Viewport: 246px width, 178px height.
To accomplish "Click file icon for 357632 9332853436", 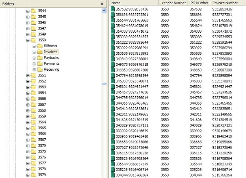I will pos(113,9).
